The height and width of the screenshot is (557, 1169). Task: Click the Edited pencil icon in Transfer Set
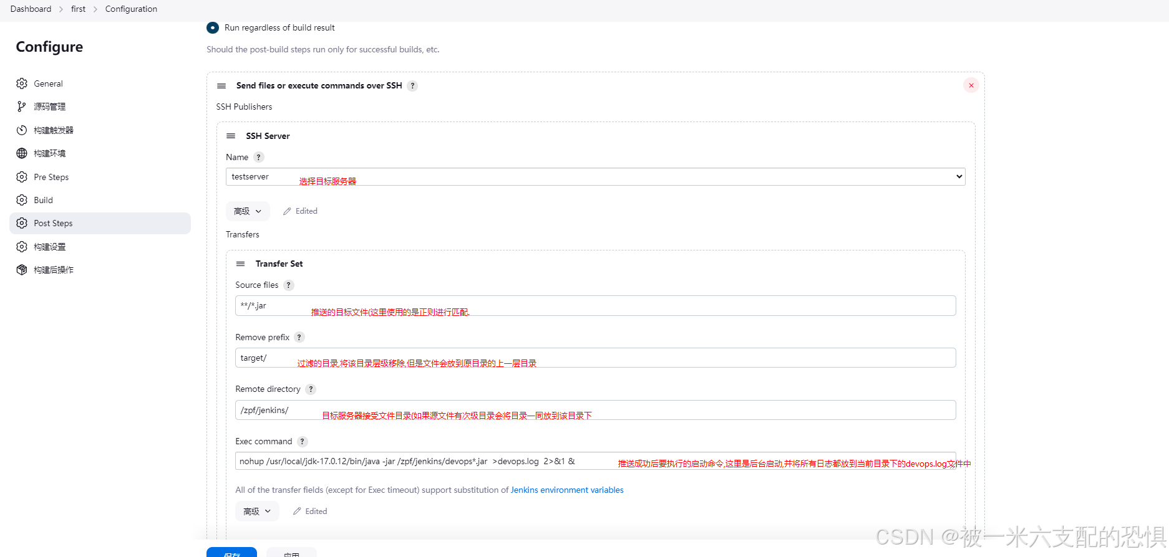pos(297,512)
